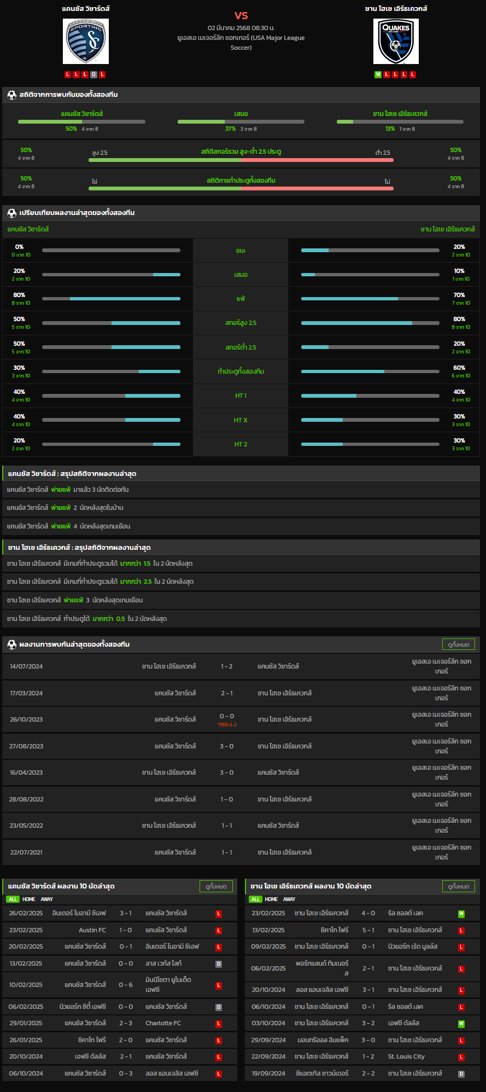The height and width of the screenshot is (1092, 486).
Task: Click the L badge on the St. Louis City row
Action: point(461,1057)
